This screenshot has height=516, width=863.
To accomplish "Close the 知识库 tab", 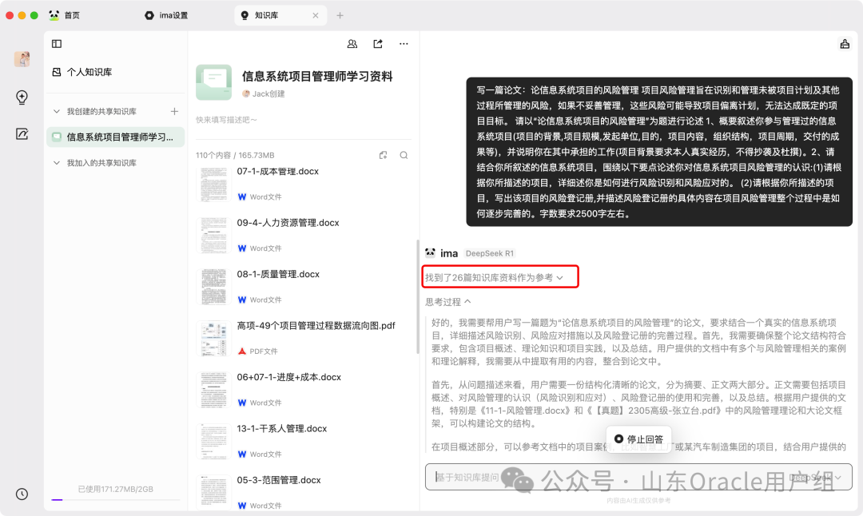I will tap(316, 15).
